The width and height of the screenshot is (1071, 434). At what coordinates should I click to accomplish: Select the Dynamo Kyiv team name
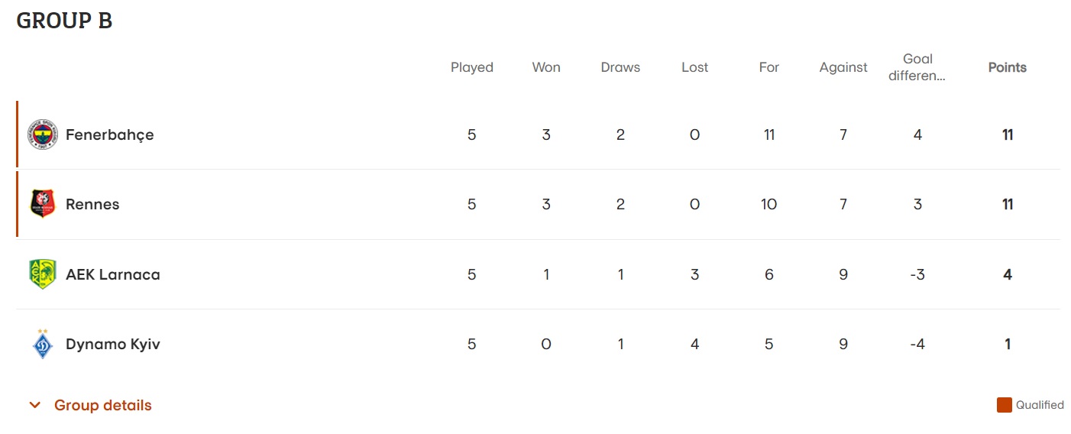pos(113,344)
